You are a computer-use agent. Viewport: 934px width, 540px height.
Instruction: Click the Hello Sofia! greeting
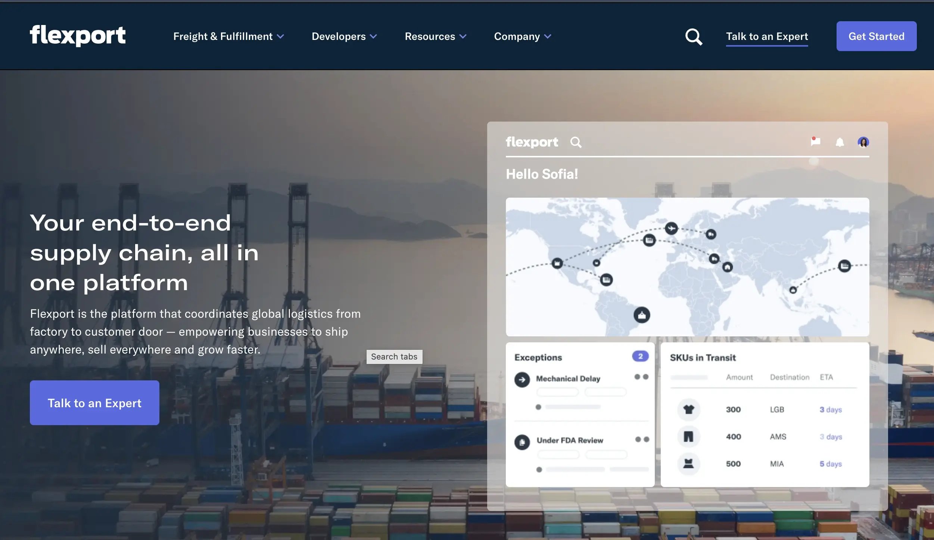click(542, 174)
